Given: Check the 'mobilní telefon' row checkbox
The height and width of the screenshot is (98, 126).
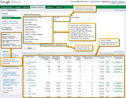Looking at the screenshot, I should pos(24,83).
